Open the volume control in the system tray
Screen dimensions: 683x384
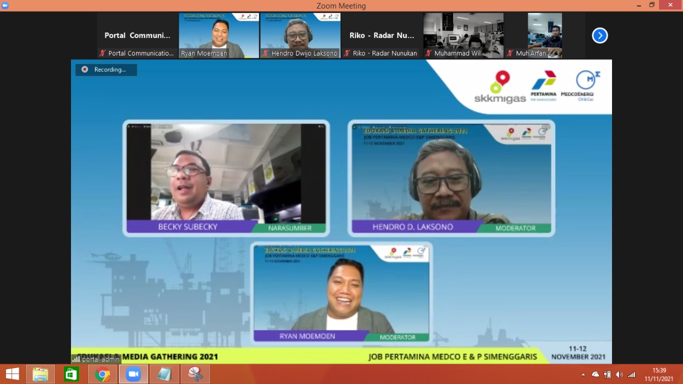(619, 374)
